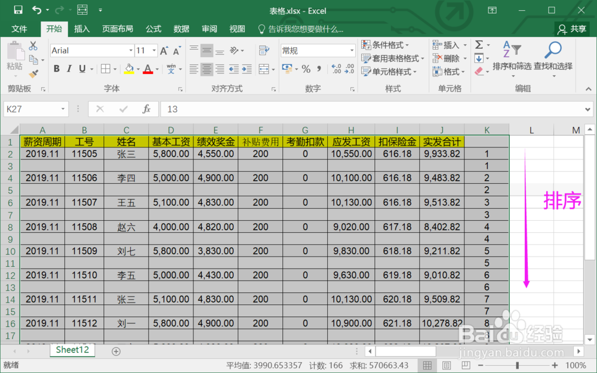Expand 套用表格格式 table styles
This screenshot has height=373, width=597.
(x=393, y=58)
